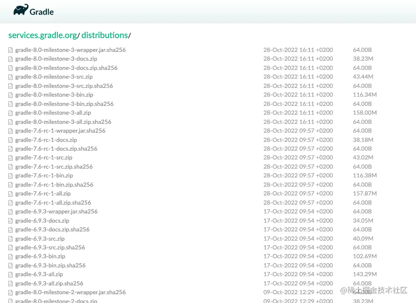The image size is (416, 303).
Task: Download gradle-8.0-milestone-3-bin.zip link
Action: [x=54, y=95]
